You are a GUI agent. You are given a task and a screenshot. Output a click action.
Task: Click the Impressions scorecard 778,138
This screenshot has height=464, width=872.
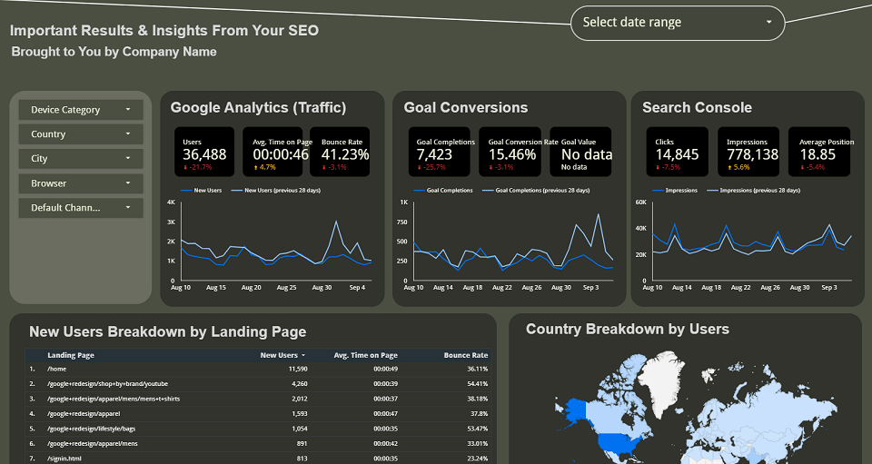click(752, 153)
